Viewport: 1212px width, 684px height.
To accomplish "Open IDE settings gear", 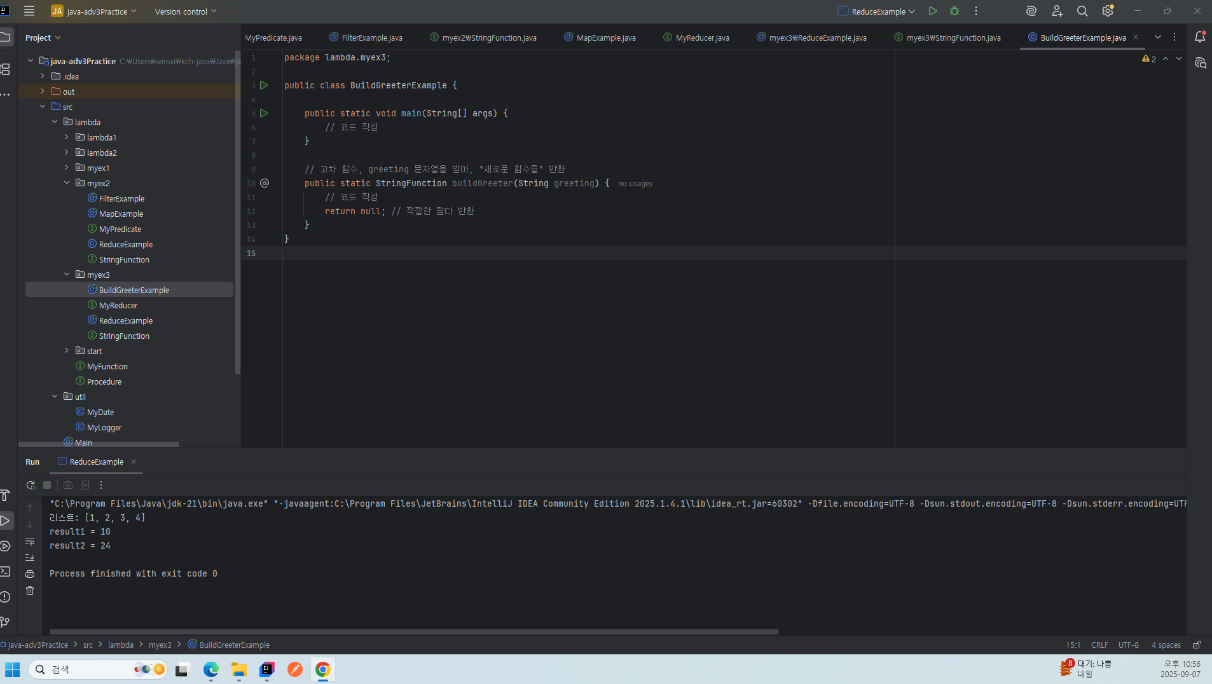I will (1108, 11).
